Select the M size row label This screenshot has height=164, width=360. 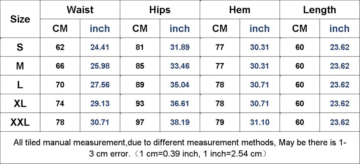click(x=20, y=66)
